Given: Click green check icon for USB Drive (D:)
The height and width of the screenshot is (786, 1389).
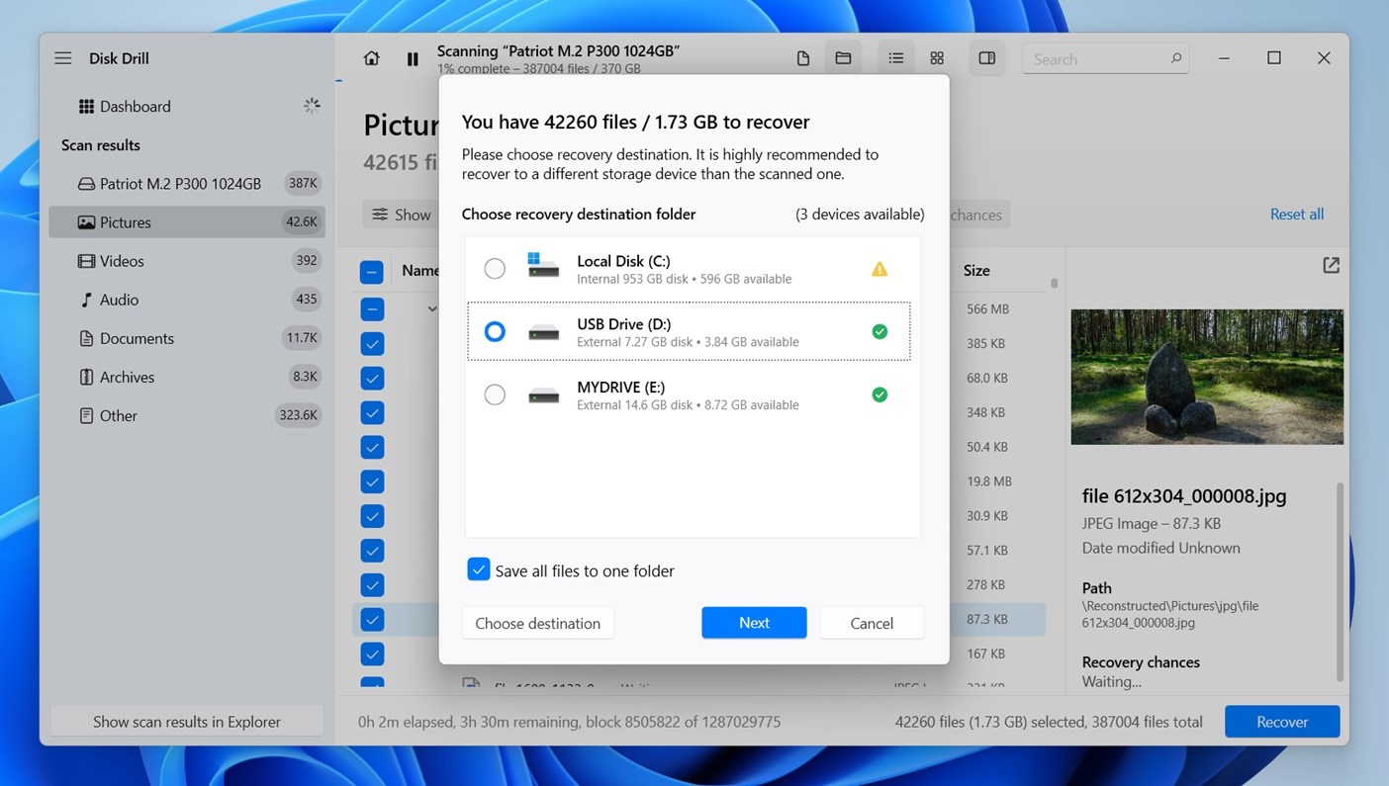Looking at the screenshot, I should [x=880, y=332].
